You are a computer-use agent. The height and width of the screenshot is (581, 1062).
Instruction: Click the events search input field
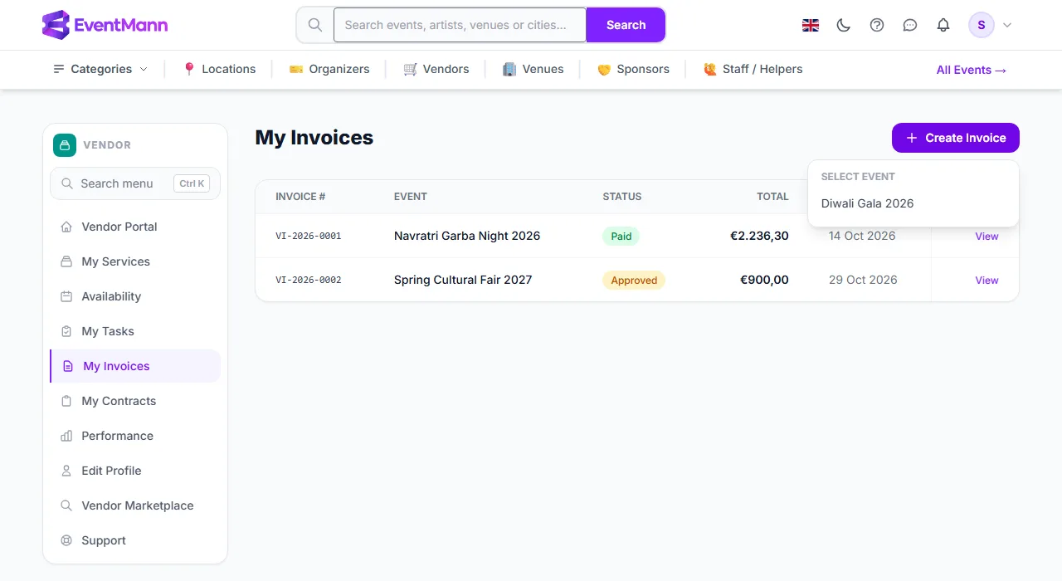(x=460, y=25)
